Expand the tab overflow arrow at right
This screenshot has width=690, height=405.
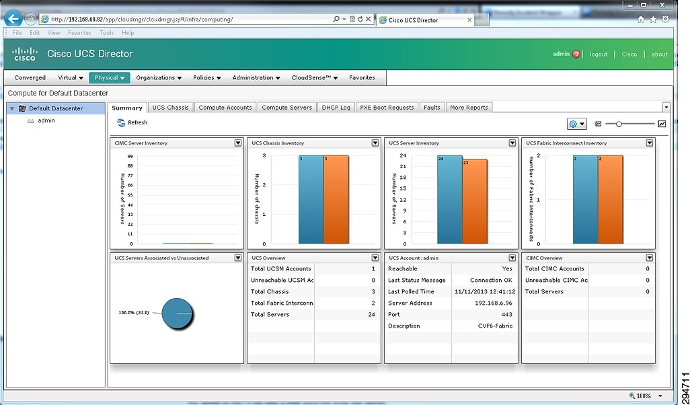tap(666, 107)
